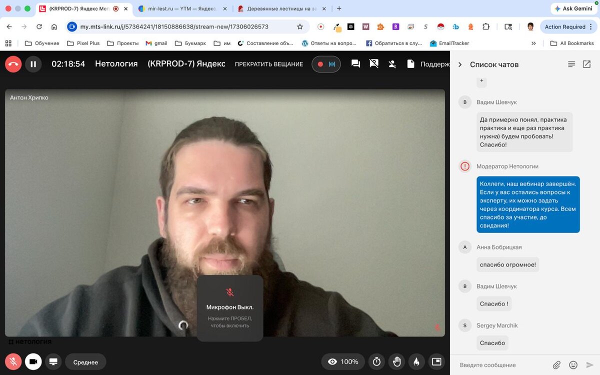Start screen sharing with the monitor icon
This screenshot has width=600, height=375.
[53, 361]
